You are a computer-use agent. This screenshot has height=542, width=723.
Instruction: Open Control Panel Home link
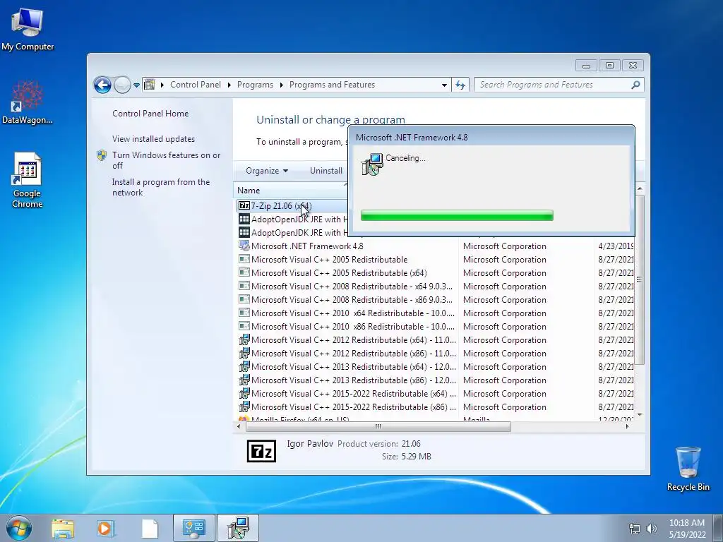[150, 114]
